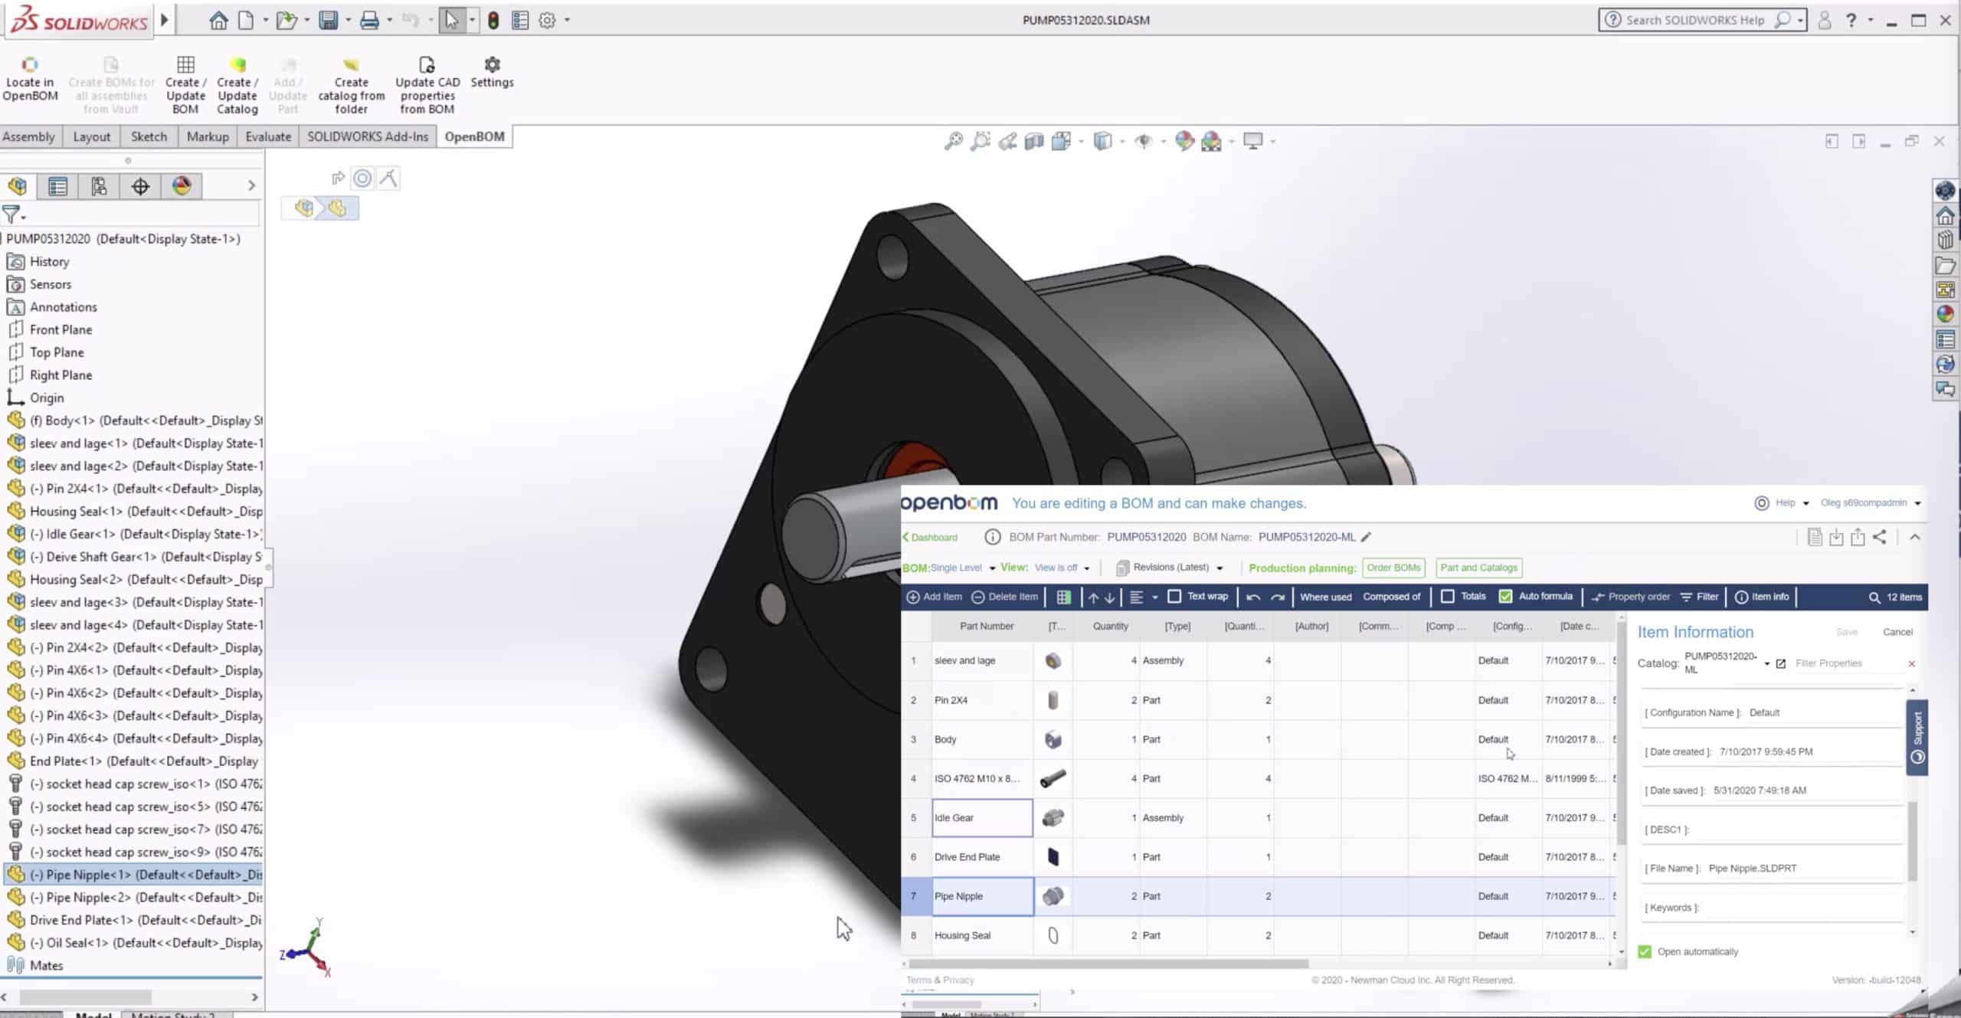Image resolution: width=1961 pixels, height=1018 pixels.
Task: Click Cancel in Item Information
Action: (1897, 632)
